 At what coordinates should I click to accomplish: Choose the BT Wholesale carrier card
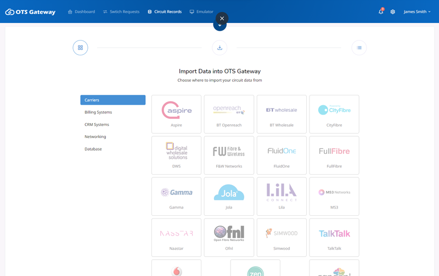point(282,114)
